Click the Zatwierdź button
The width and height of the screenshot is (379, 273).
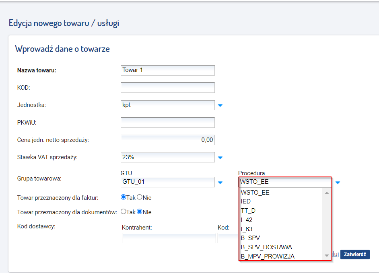click(355, 255)
